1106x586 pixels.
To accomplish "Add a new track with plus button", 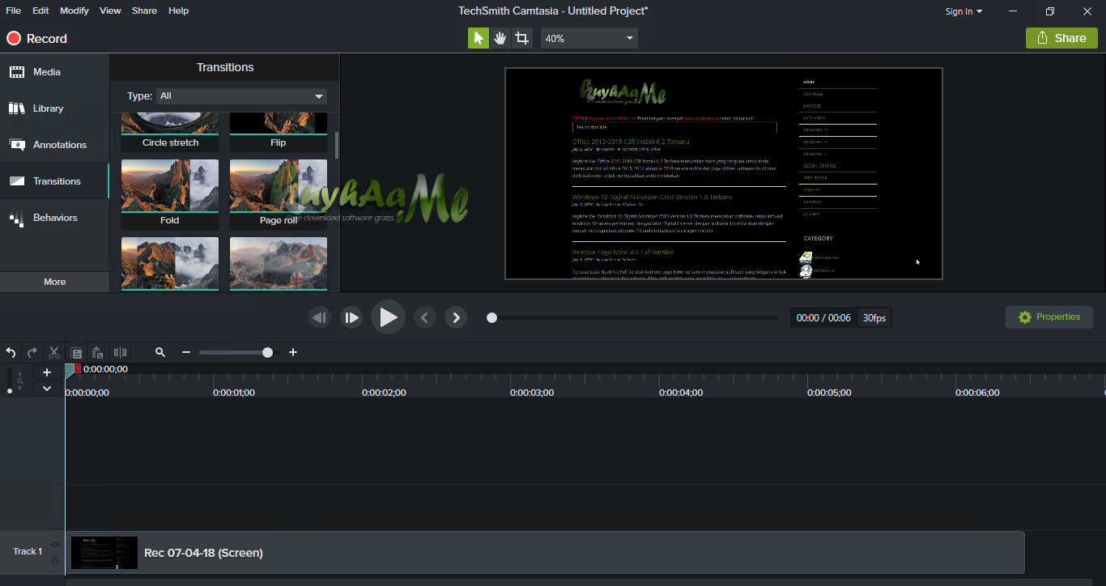I will pos(47,372).
